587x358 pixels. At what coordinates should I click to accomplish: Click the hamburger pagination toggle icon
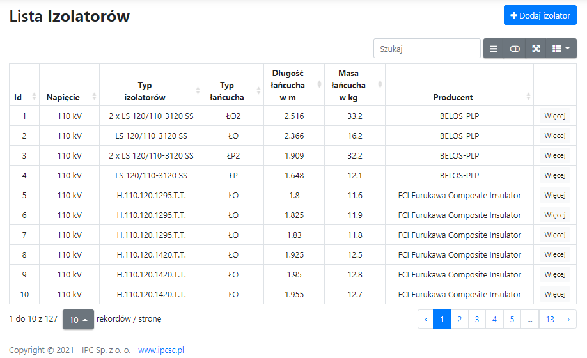494,49
